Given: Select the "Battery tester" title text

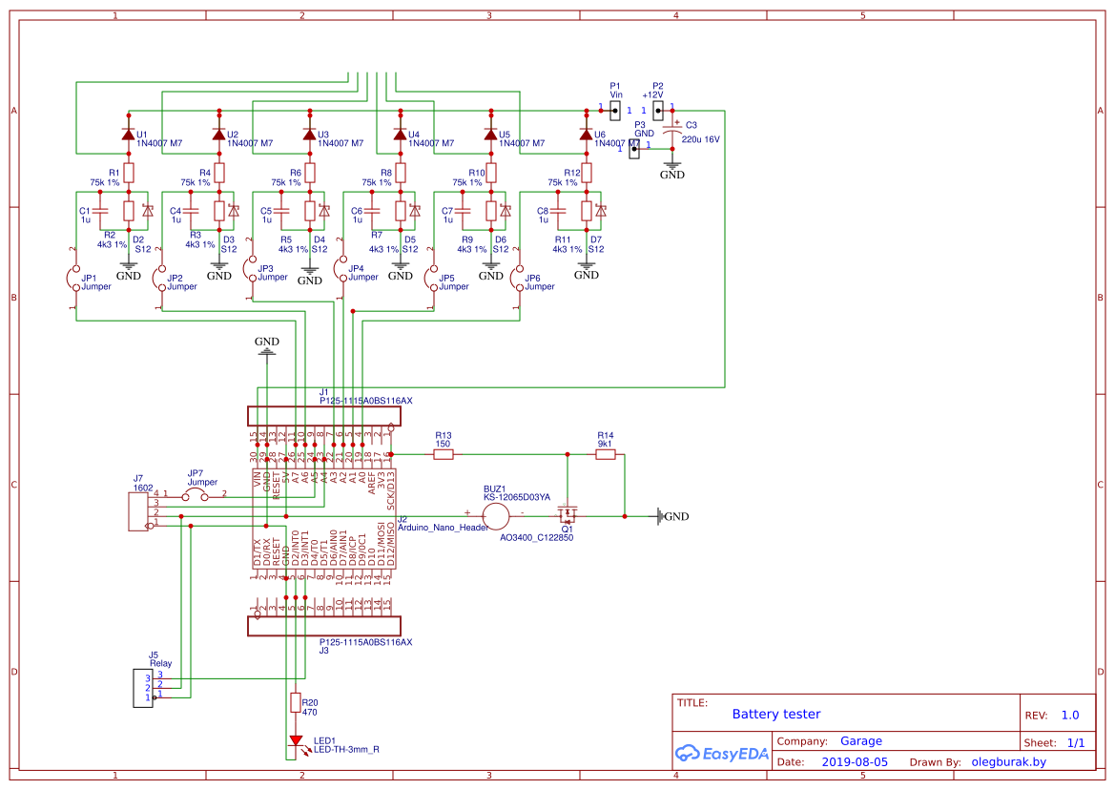Looking at the screenshot, I should [x=775, y=714].
